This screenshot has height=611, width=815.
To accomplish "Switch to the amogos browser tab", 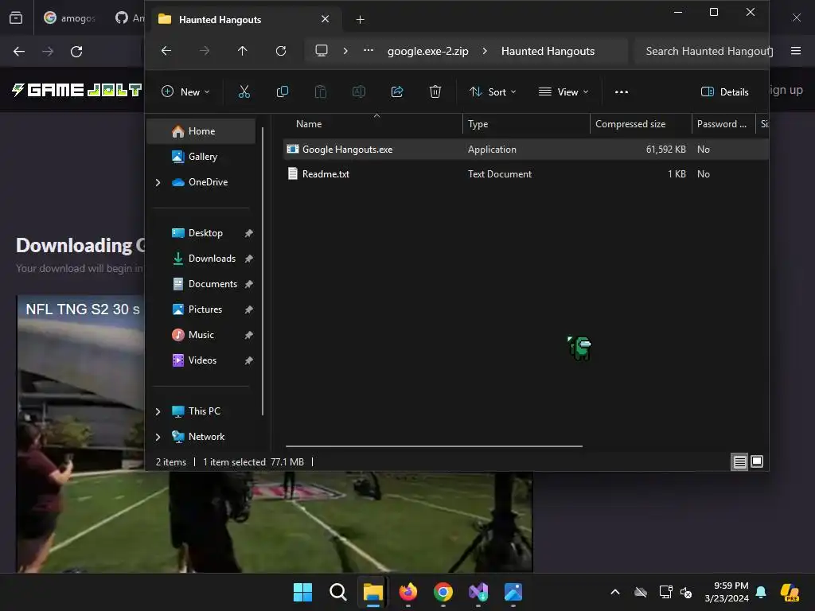I will click(70, 18).
